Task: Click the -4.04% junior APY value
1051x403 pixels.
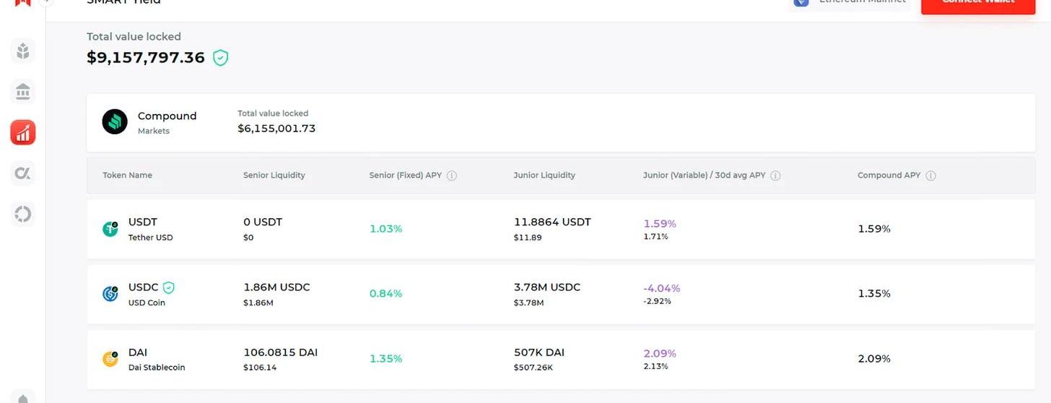Action: click(x=662, y=288)
